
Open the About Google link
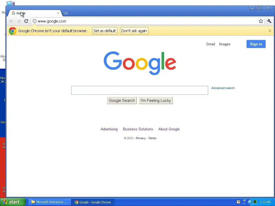(169, 129)
